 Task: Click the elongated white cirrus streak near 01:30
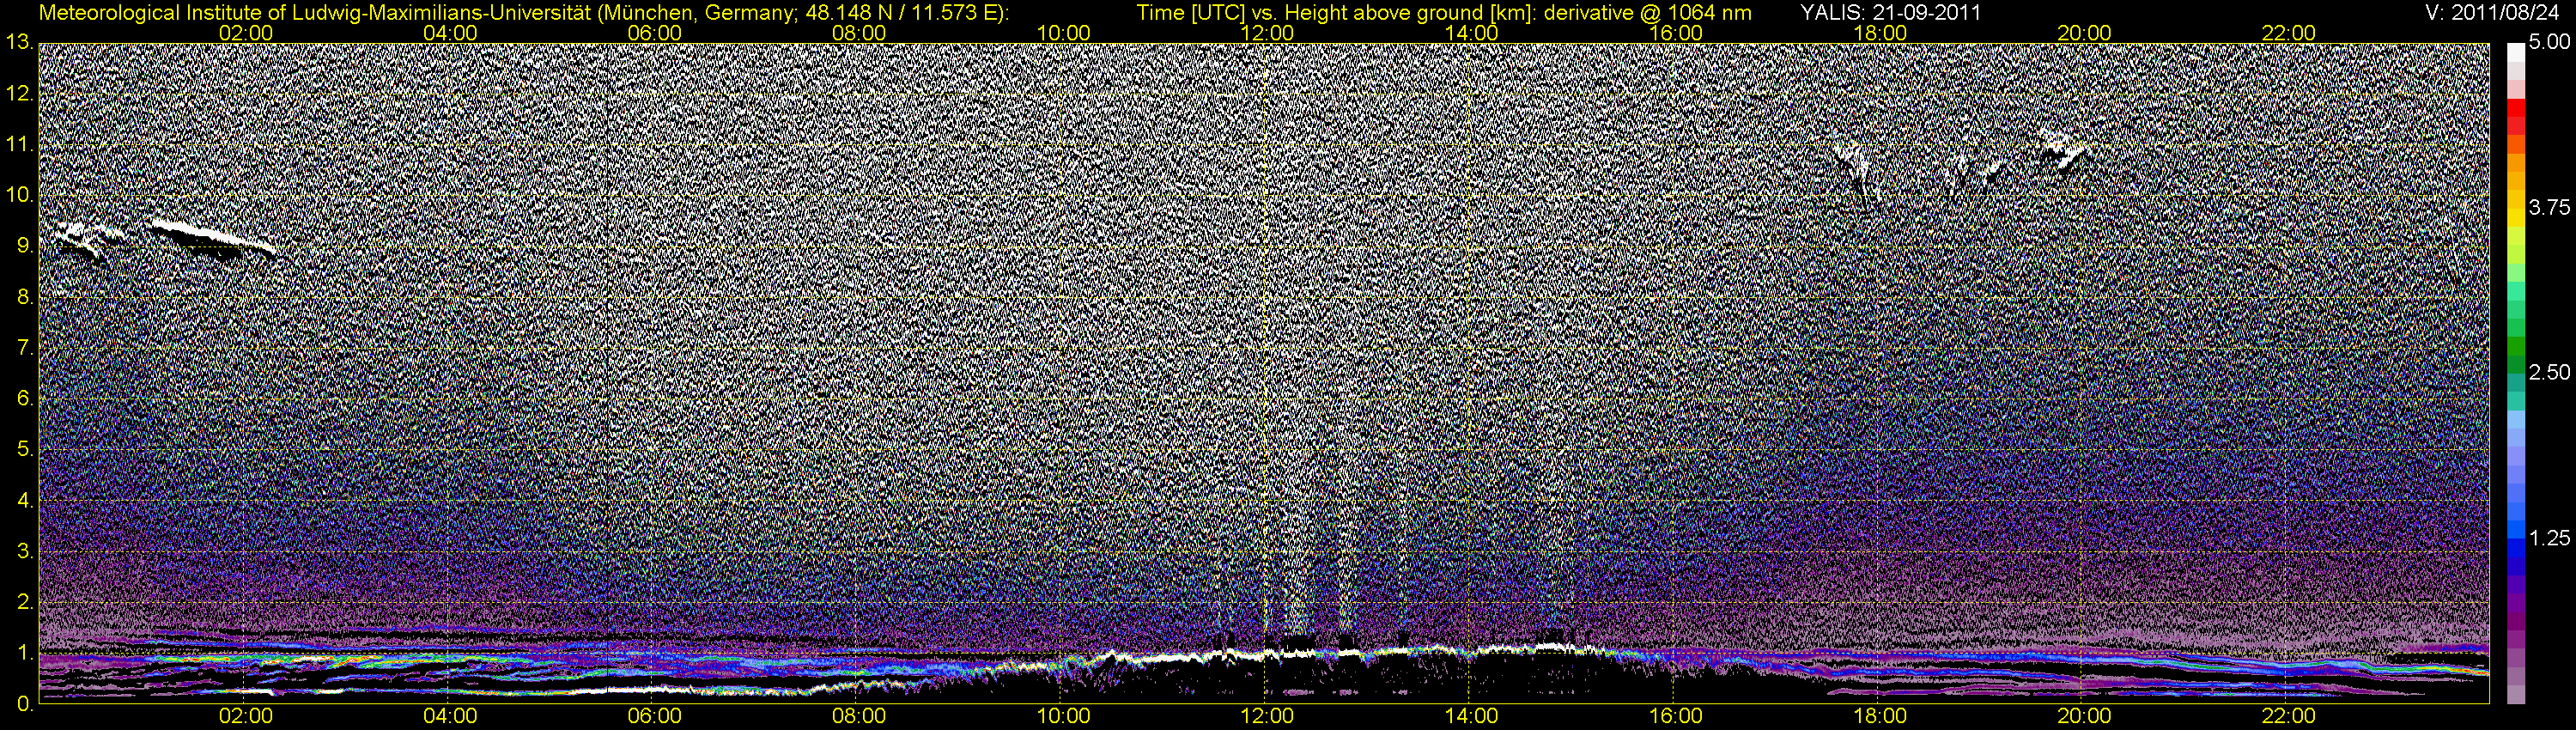[x=212, y=239]
